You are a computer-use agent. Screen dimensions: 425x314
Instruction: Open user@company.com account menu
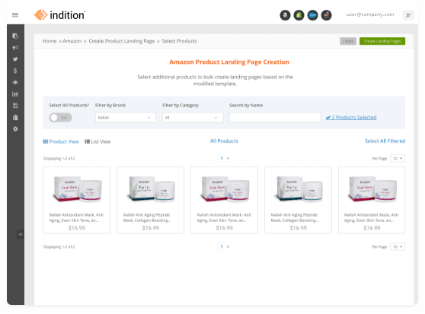click(370, 14)
